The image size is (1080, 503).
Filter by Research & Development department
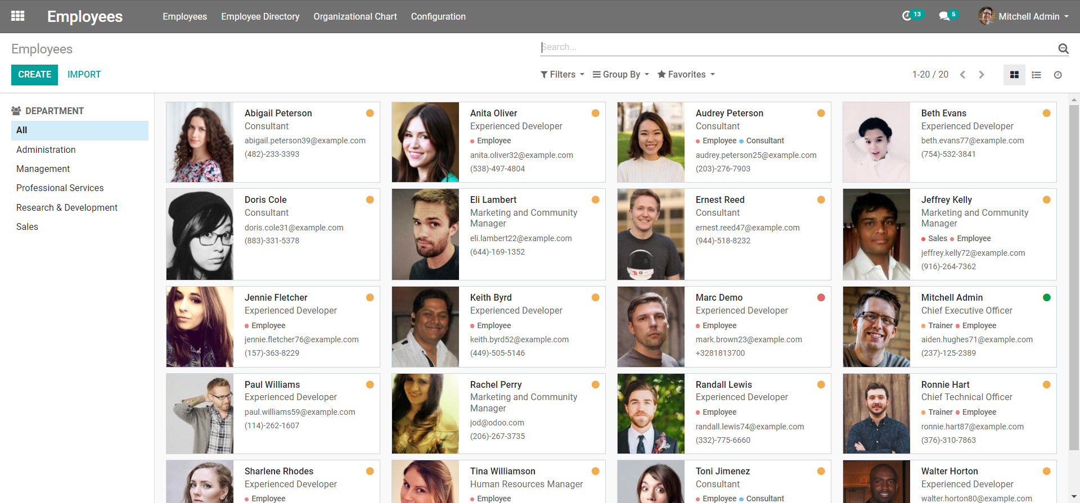click(80, 207)
